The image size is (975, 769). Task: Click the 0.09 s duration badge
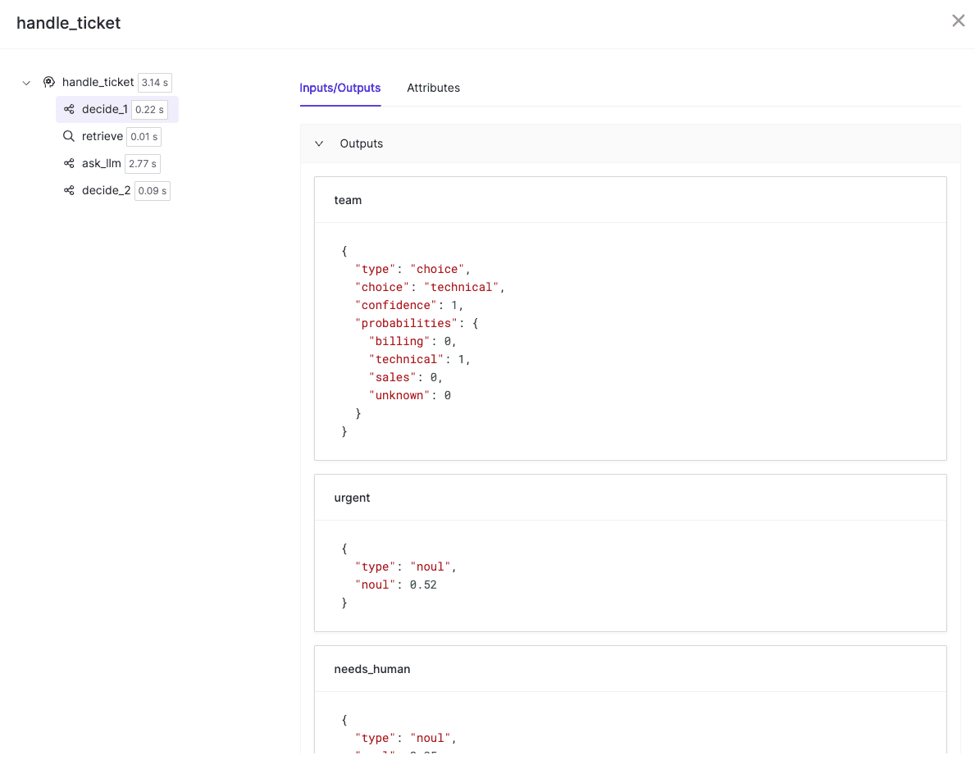coord(153,191)
